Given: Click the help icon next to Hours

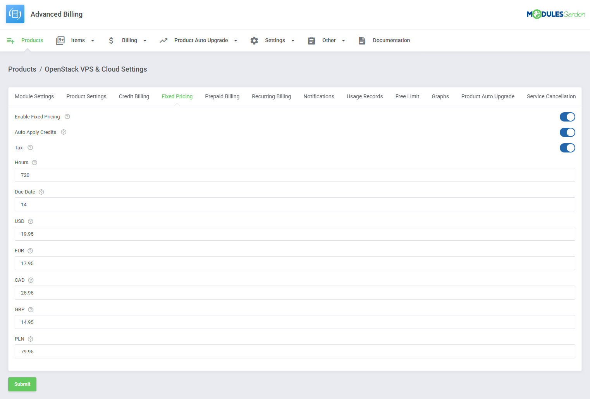Looking at the screenshot, I should tap(34, 162).
